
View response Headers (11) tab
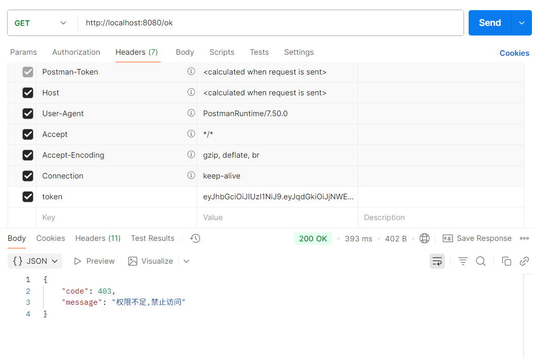pyautogui.click(x=98, y=238)
